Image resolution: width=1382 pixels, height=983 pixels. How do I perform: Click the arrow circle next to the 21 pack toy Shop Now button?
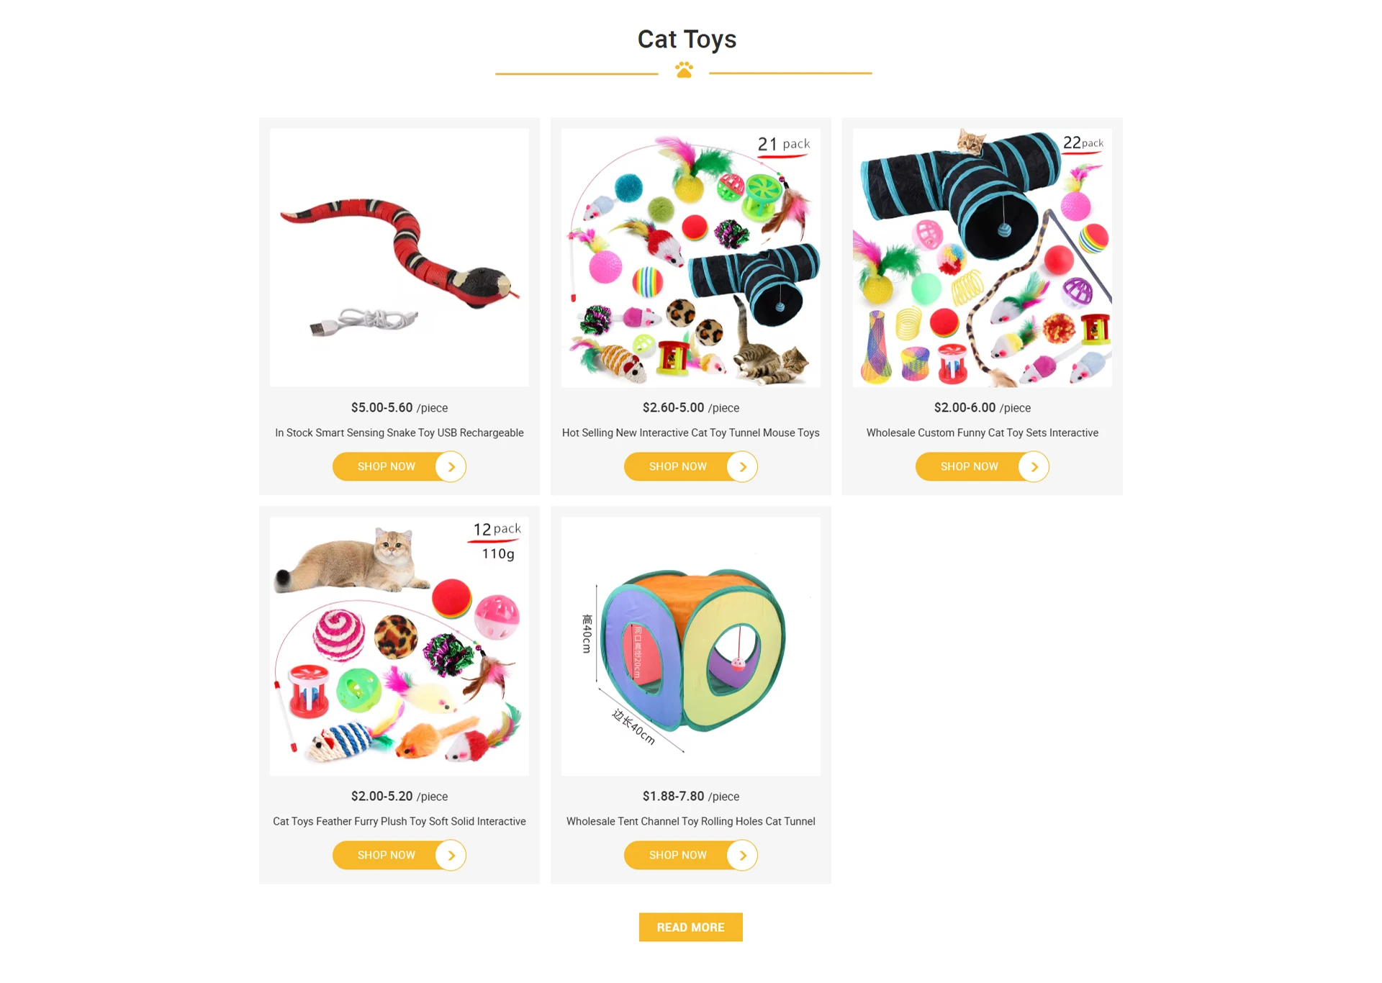(x=743, y=467)
